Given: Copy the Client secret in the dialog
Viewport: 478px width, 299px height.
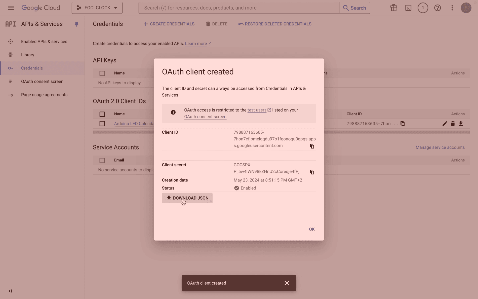Looking at the screenshot, I should pos(312,172).
